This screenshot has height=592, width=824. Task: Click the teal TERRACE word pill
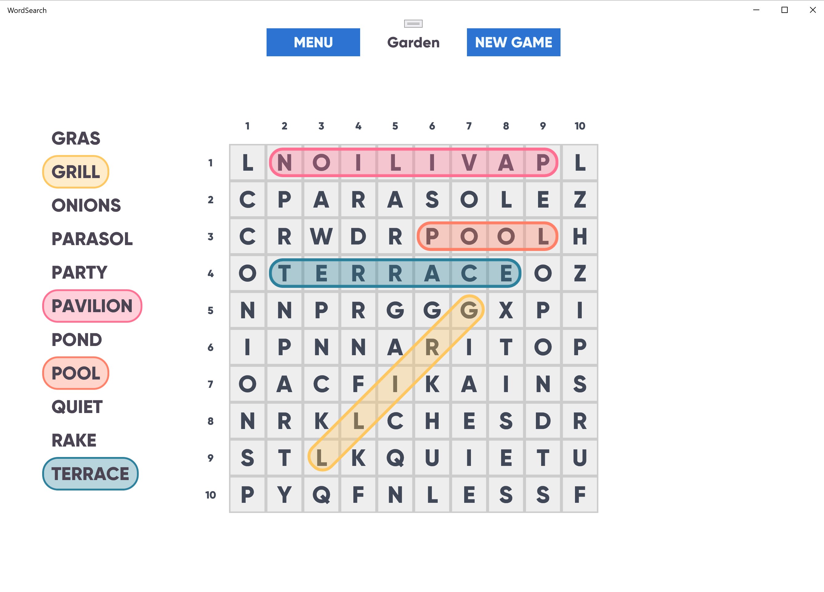click(x=90, y=474)
